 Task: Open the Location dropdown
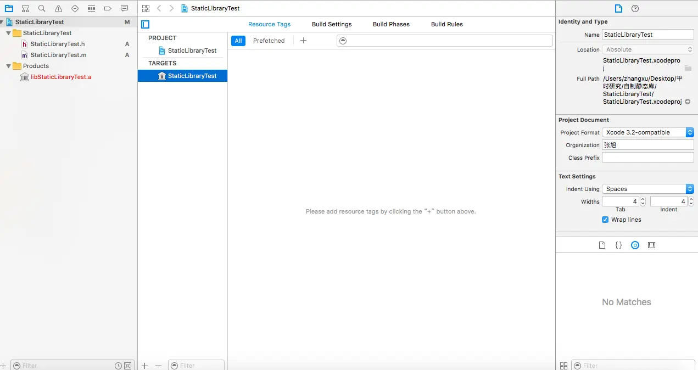tap(648, 49)
